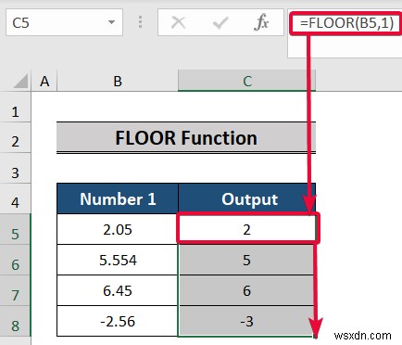The image size is (402, 345).
Task: Select output cell with value 5
Action: [247, 260]
